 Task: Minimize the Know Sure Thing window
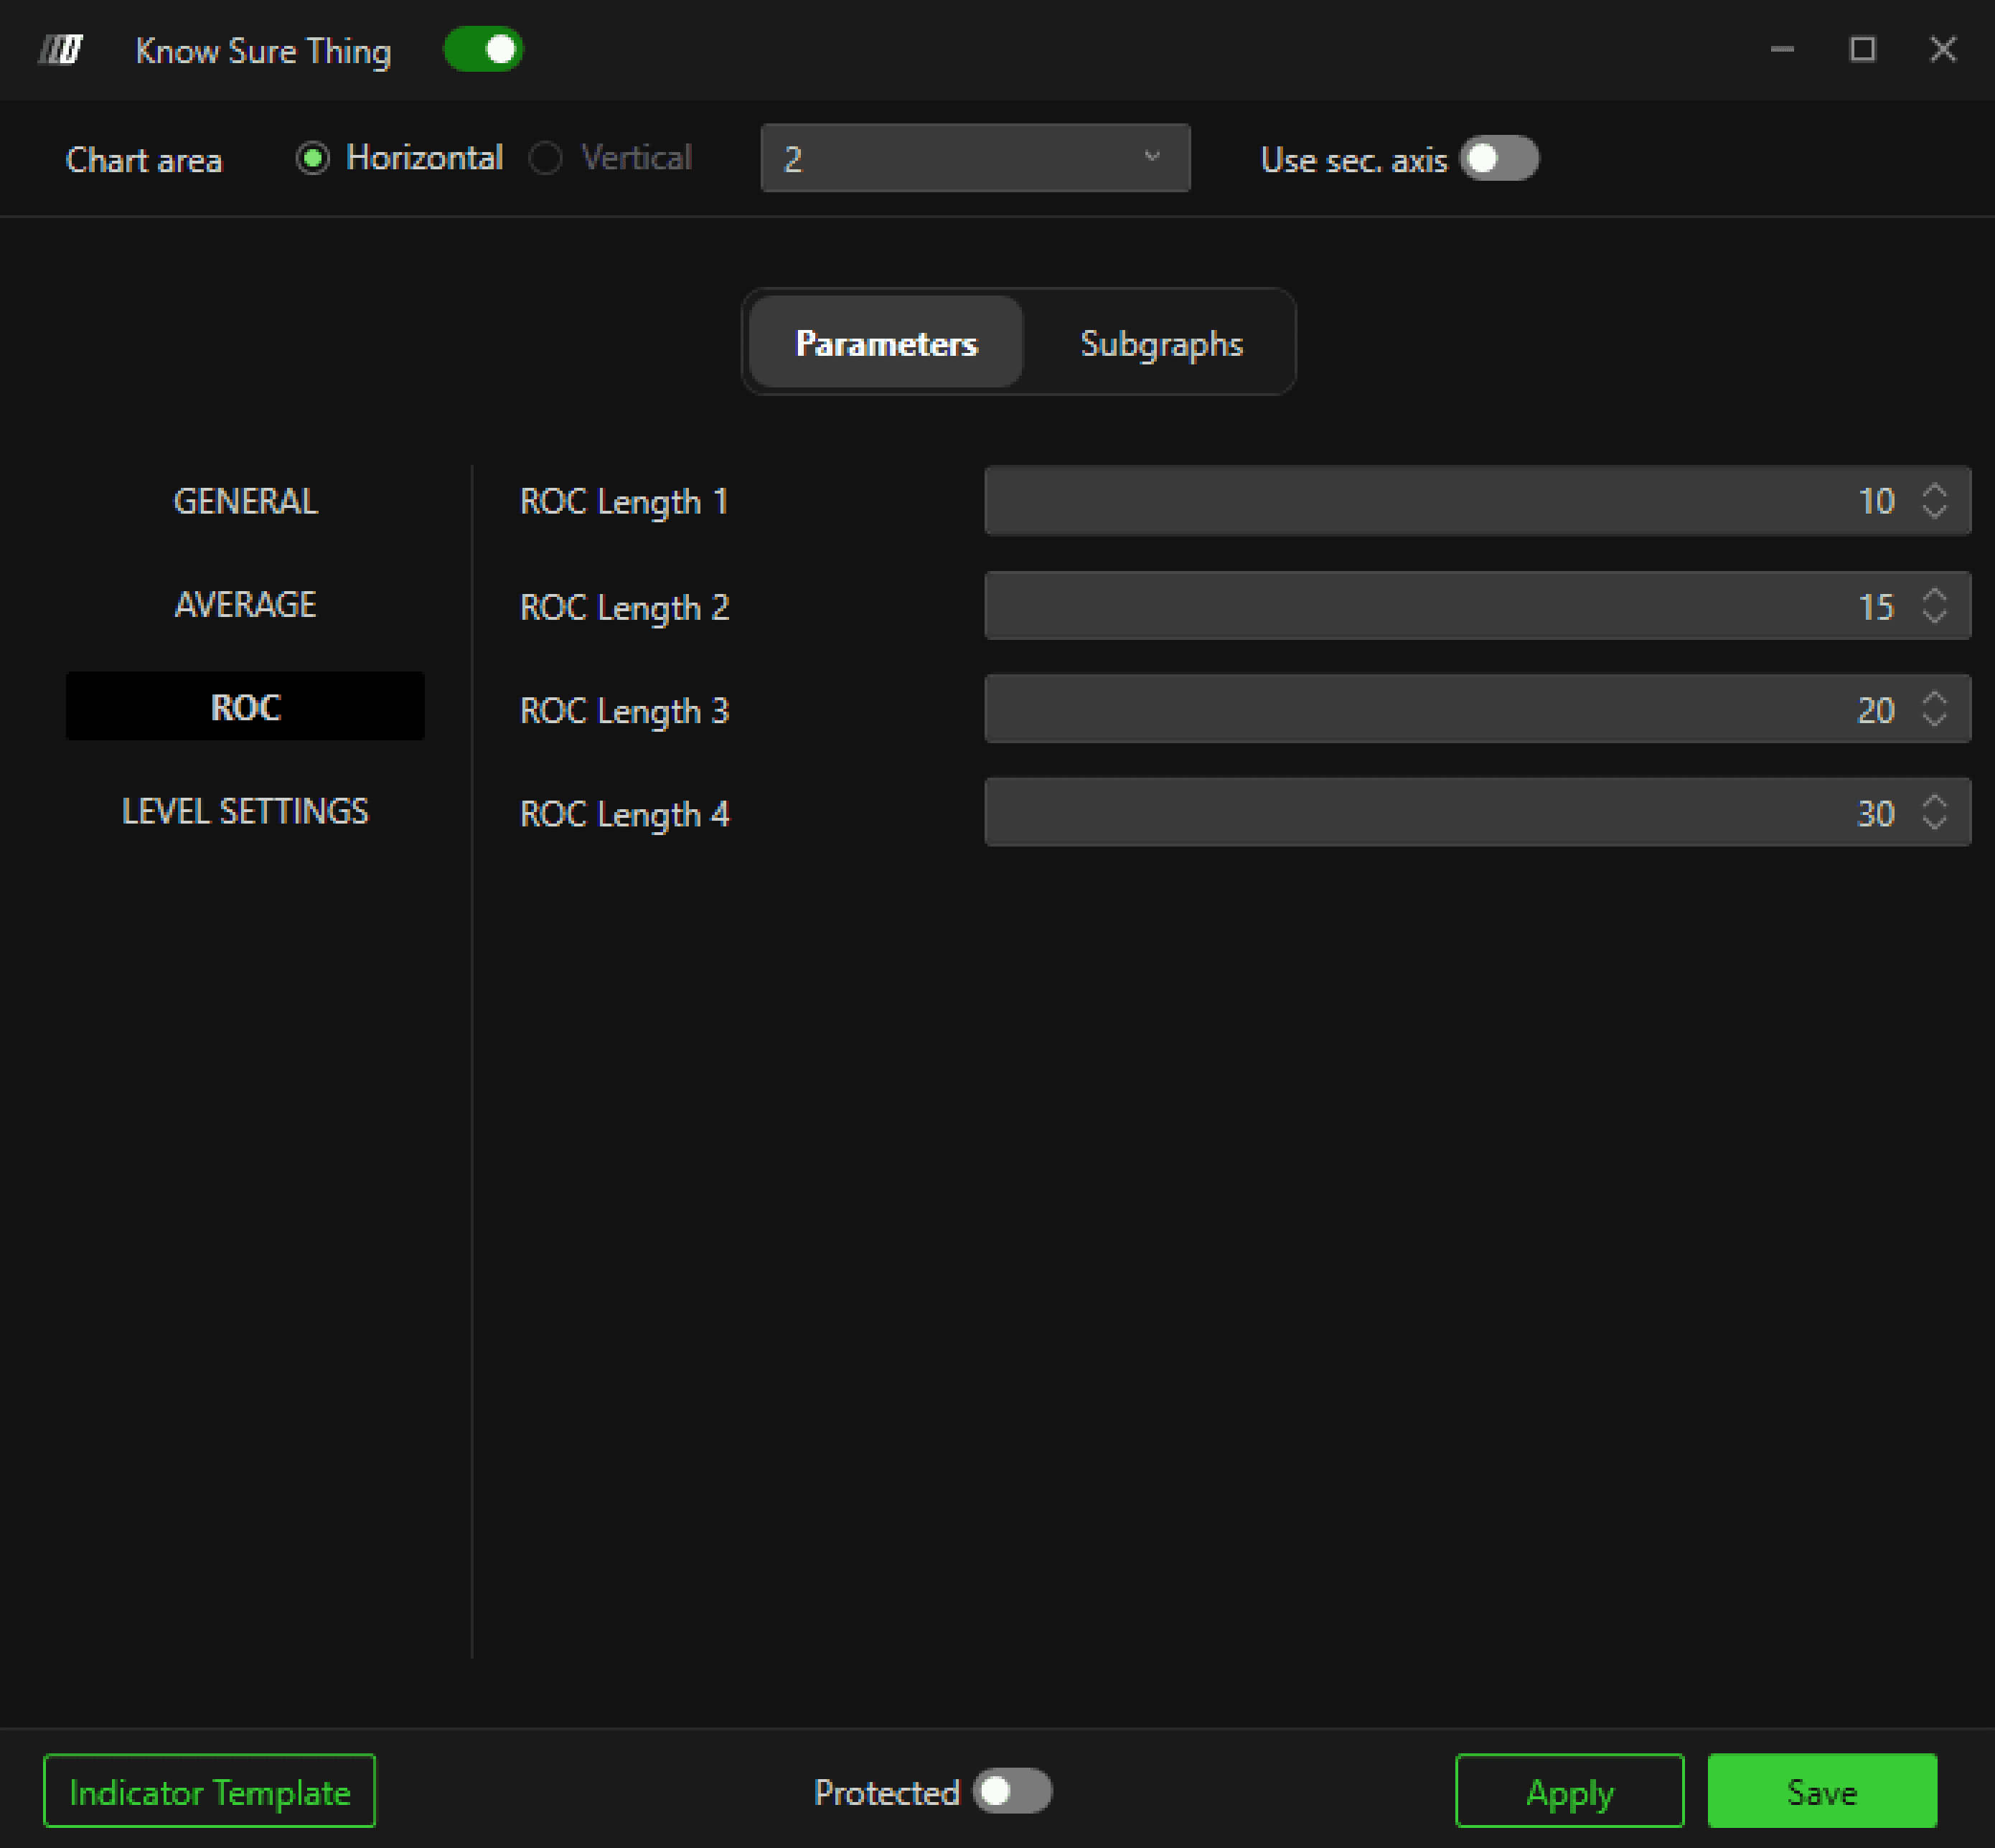click(1782, 49)
